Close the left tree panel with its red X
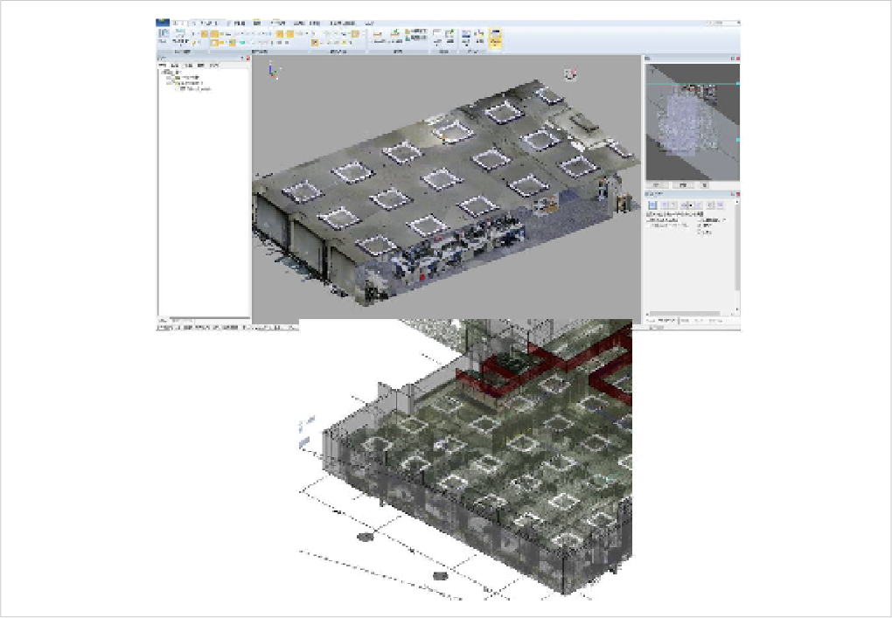 (247, 59)
